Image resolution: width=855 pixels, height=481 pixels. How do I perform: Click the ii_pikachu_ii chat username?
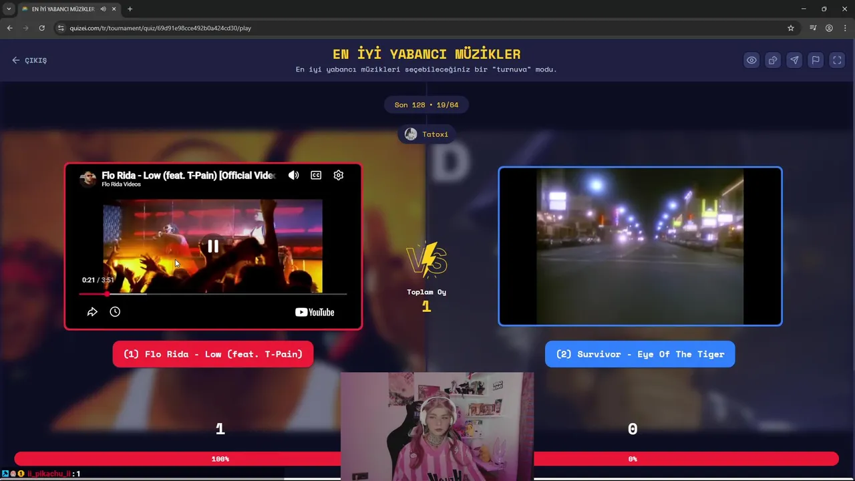(49, 474)
